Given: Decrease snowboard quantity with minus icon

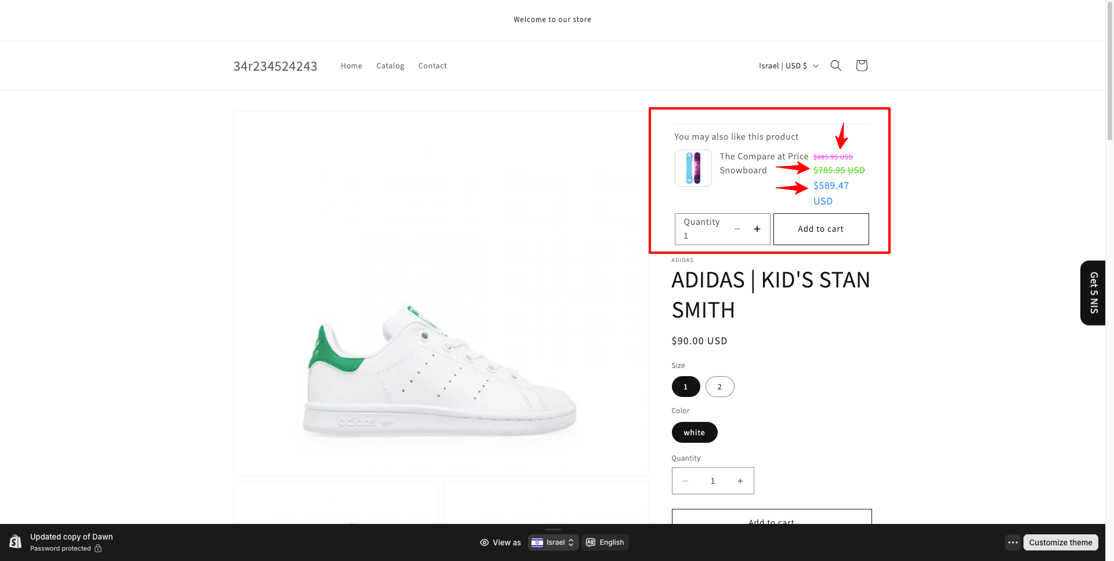Looking at the screenshot, I should (737, 229).
